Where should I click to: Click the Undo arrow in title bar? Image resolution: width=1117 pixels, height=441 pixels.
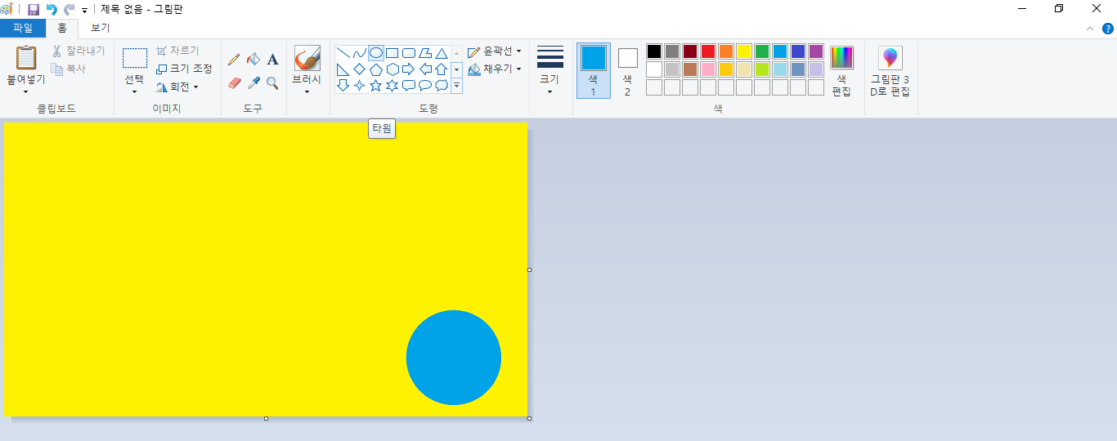click(52, 9)
